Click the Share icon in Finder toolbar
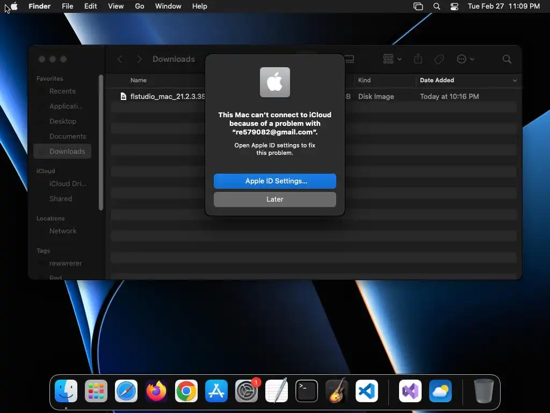The height and width of the screenshot is (413, 550). pos(418,59)
